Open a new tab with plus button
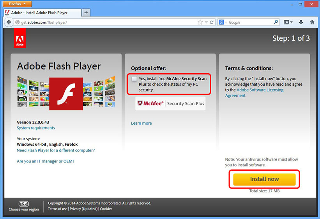The height and width of the screenshot is (219, 320). coord(86,12)
